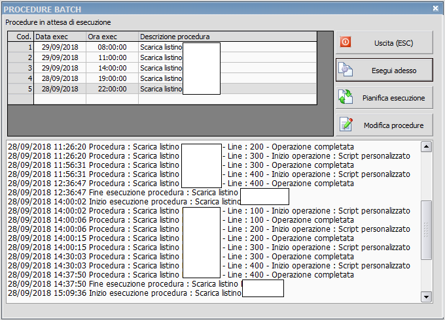Click the 29/09/2018 date in row 3

(x=60, y=68)
